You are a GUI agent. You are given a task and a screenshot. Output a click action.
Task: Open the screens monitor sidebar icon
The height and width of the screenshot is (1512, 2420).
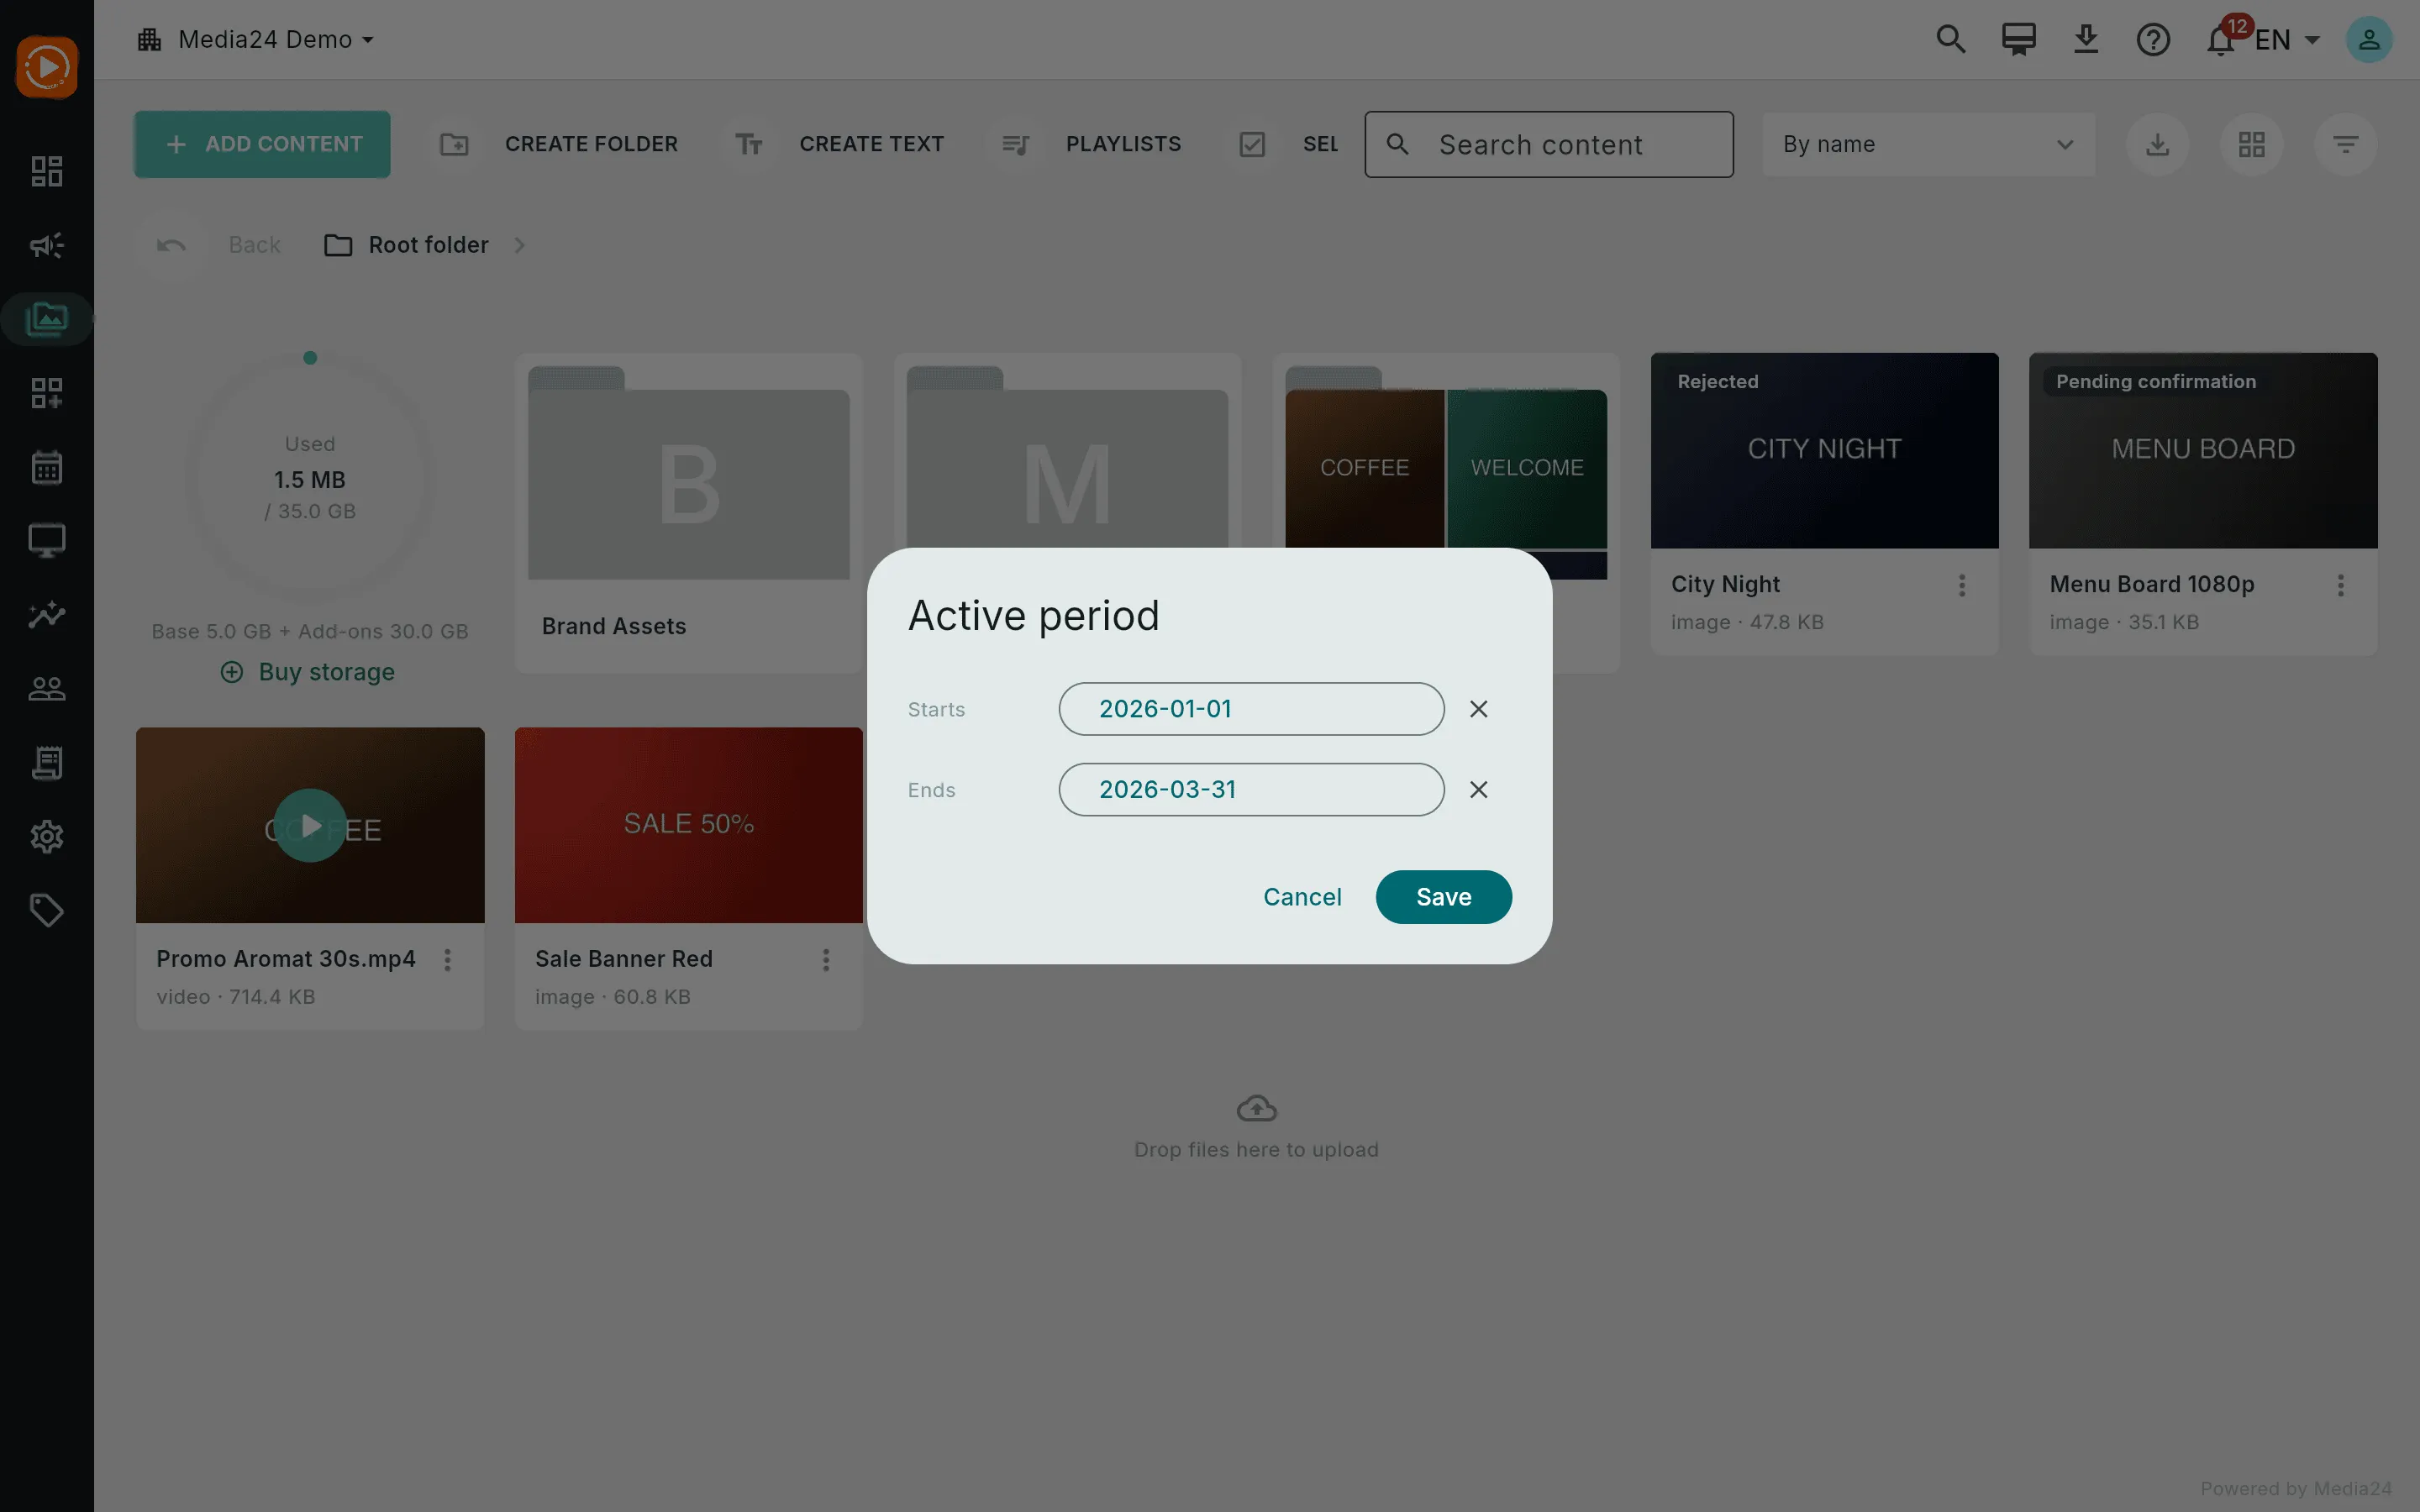[x=46, y=541]
